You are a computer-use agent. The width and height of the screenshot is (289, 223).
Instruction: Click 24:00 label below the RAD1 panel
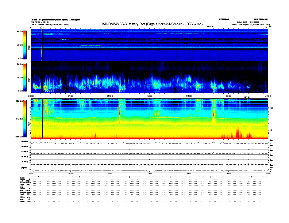click(268, 96)
